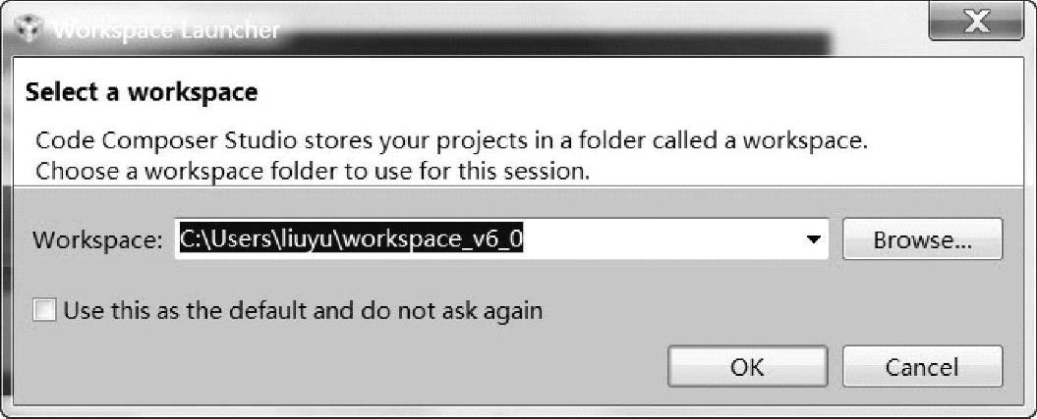The image size is (1037, 419).
Task: Click the blank area after the workspace path
Action: click(668, 239)
